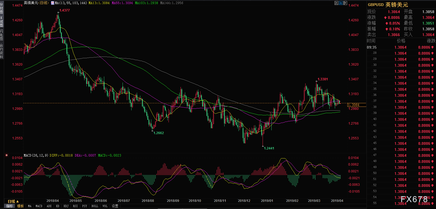
Task: Select the BOLL indicator button
Action: (x=95, y=206)
